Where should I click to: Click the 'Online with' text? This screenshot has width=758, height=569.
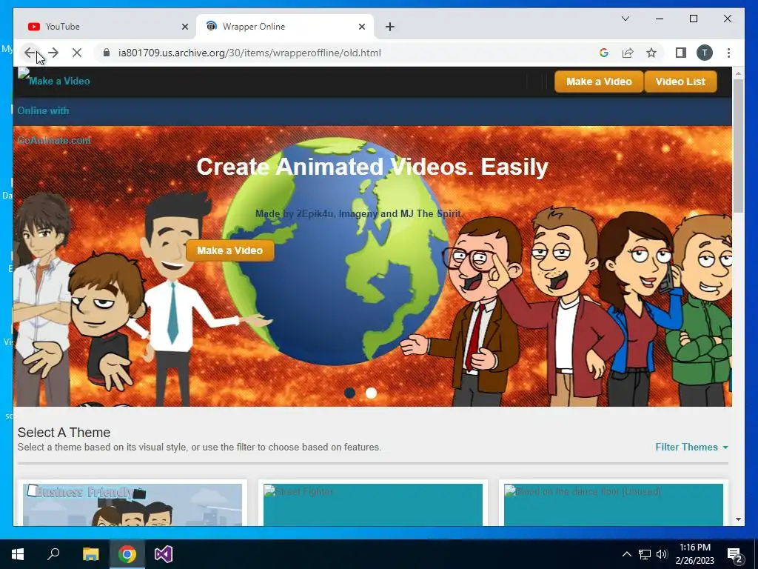click(43, 111)
